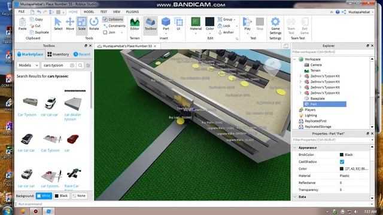Open the Terrain Editor
This screenshot has height=215, width=383.
pos(135,24)
